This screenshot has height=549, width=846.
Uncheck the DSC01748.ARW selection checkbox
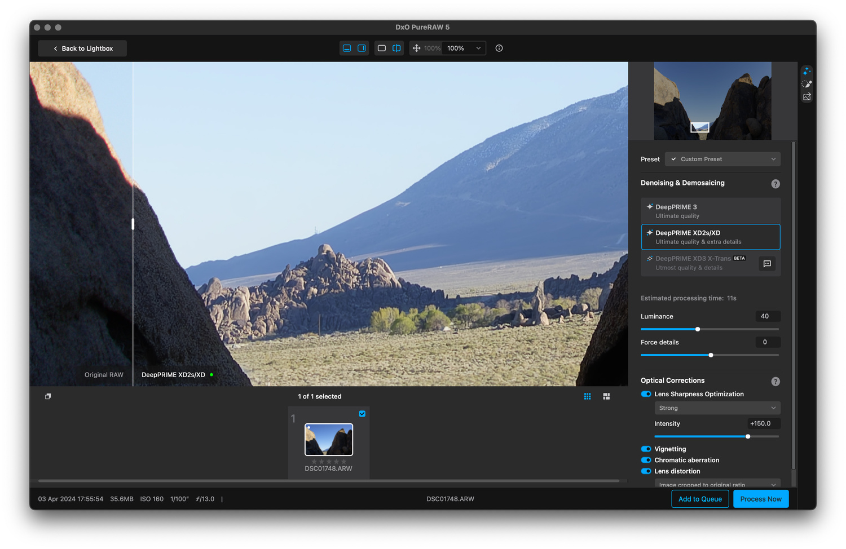coord(362,414)
